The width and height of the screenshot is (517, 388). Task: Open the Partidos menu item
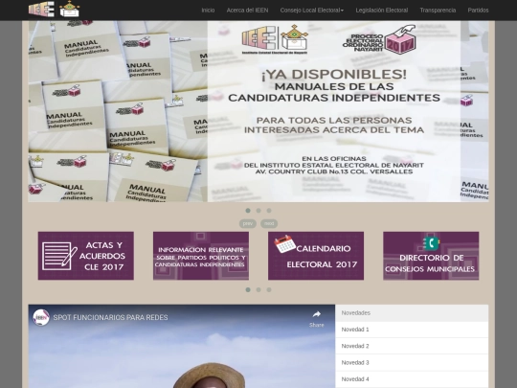pos(478,11)
